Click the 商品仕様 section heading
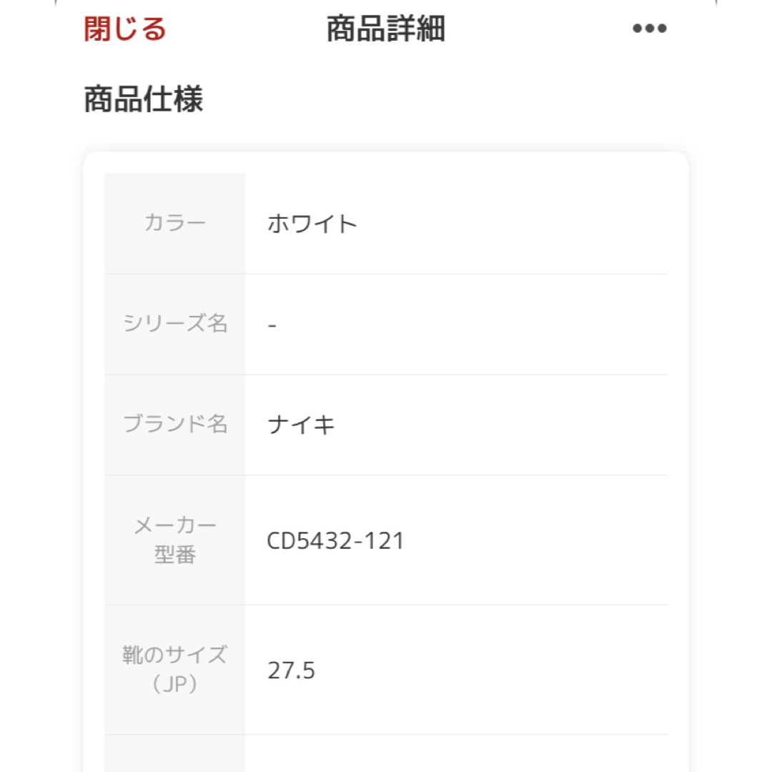This screenshot has height=772, width=772. point(143,99)
